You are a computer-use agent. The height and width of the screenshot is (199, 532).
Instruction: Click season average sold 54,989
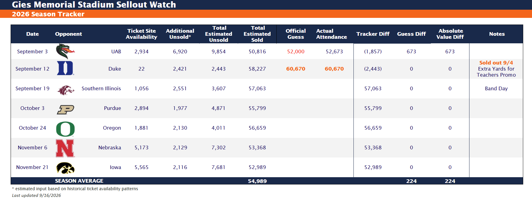(257, 181)
